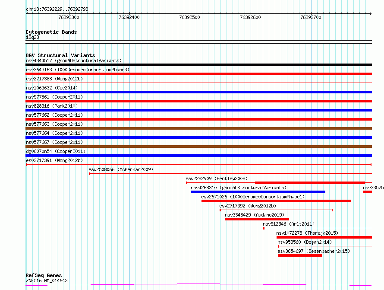The width and height of the screenshot is (384, 290).
Task: Select the blue nsv4268310 variant bar
Action: 258,192
